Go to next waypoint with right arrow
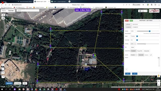This screenshot has width=161, height=91. pyautogui.click(x=135, y=74)
